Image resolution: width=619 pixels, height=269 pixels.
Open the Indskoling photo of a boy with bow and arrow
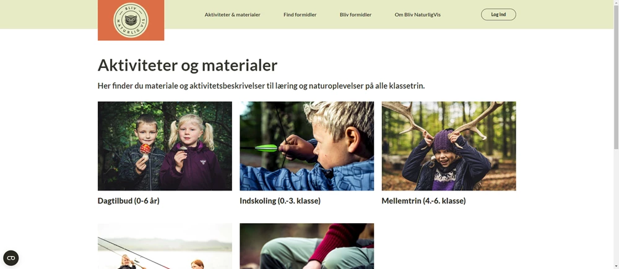pos(307,146)
